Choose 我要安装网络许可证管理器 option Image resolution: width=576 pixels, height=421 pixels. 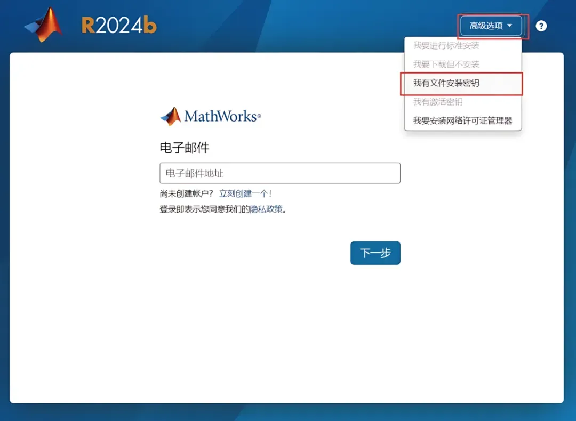[x=462, y=121]
